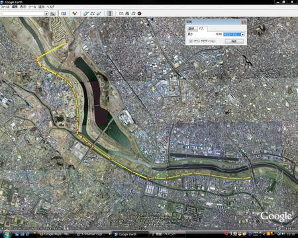298x238 pixels.
Task: Open the ツール (Tools) menu
Action: [x=32, y=7]
